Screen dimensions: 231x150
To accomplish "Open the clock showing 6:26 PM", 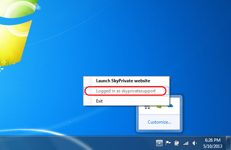I will (x=213, y=140).
